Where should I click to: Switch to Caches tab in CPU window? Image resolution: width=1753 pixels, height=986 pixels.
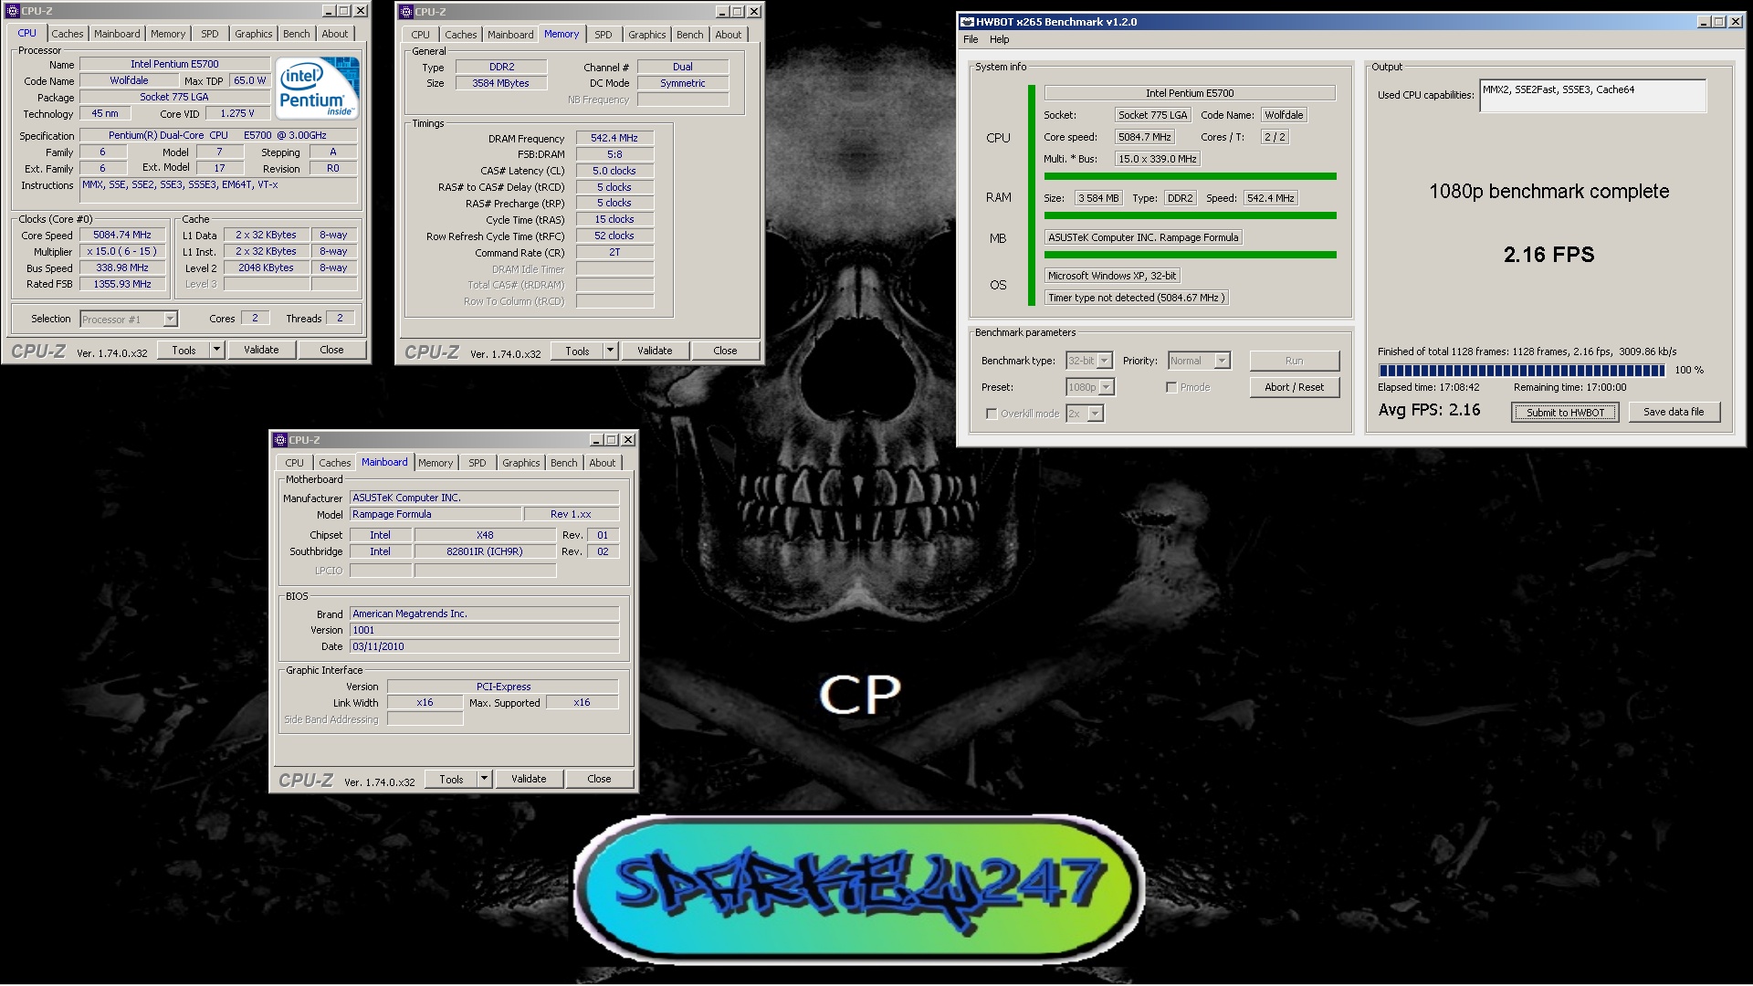point(68,34)
